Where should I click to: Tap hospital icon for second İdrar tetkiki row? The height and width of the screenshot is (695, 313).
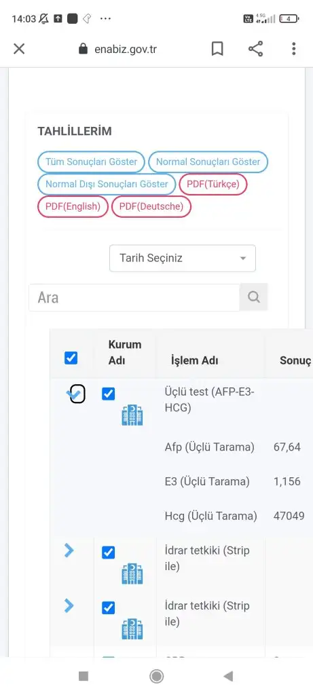132,628
